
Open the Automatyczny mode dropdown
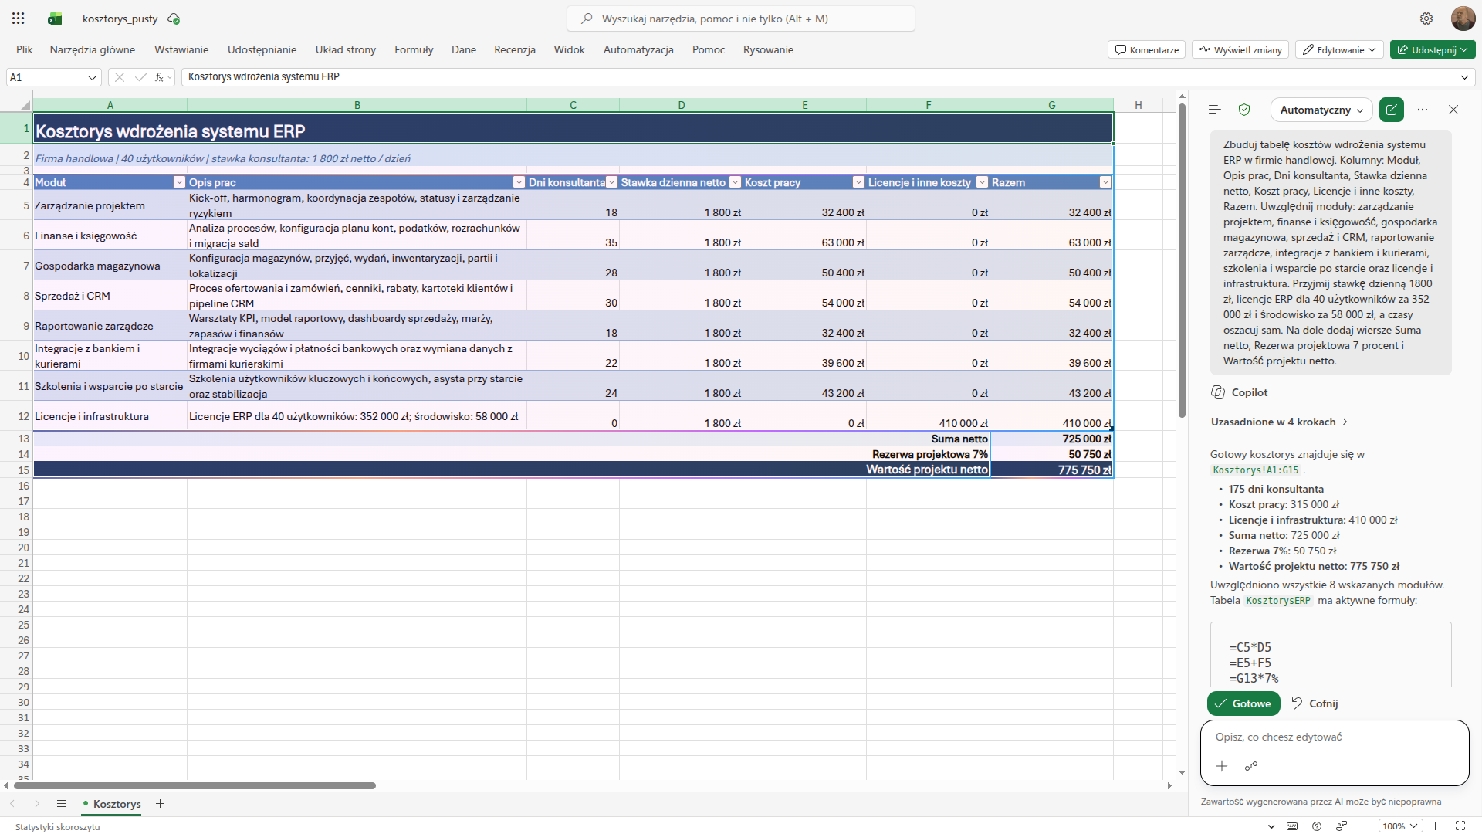[x=1321, y=110]
